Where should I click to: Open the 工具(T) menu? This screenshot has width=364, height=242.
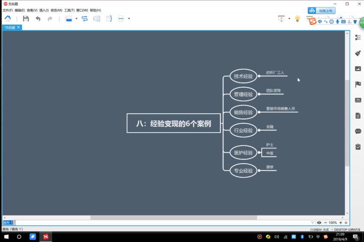pos(69,10)
